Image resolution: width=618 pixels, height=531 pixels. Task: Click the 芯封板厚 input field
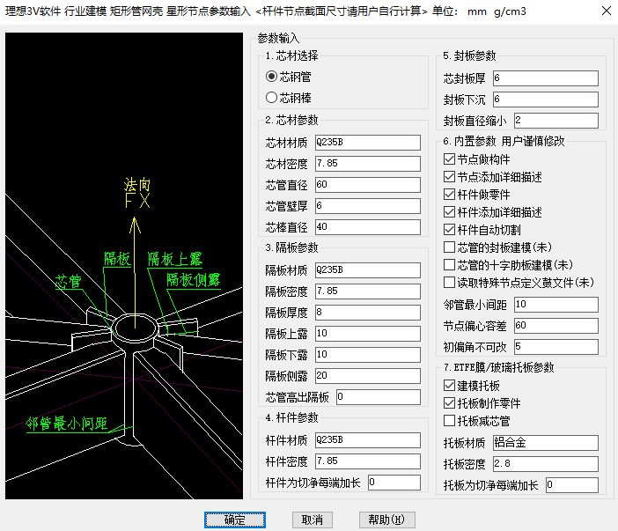click(x=546, y=78)
